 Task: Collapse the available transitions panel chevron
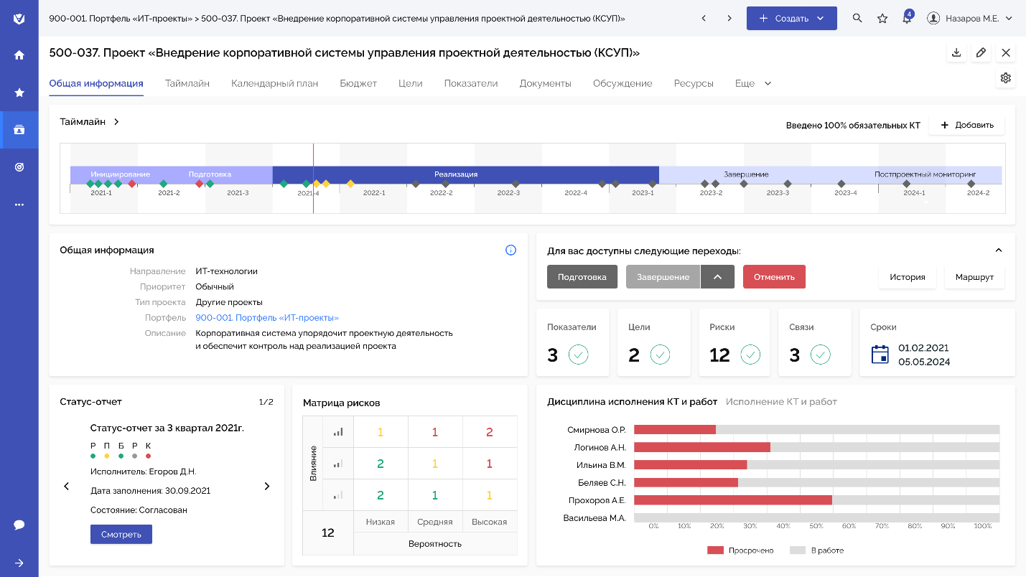click(998, 250)
